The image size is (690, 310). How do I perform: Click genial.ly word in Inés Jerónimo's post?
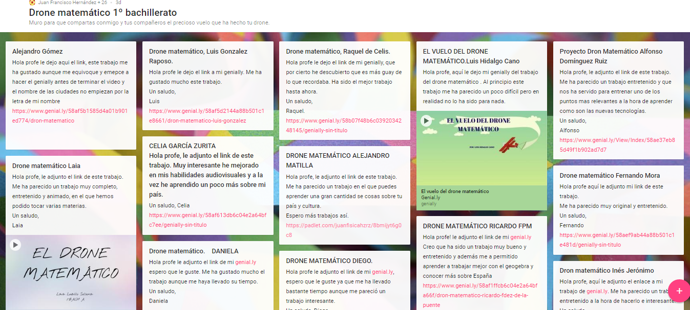click(x=597, y=291)
